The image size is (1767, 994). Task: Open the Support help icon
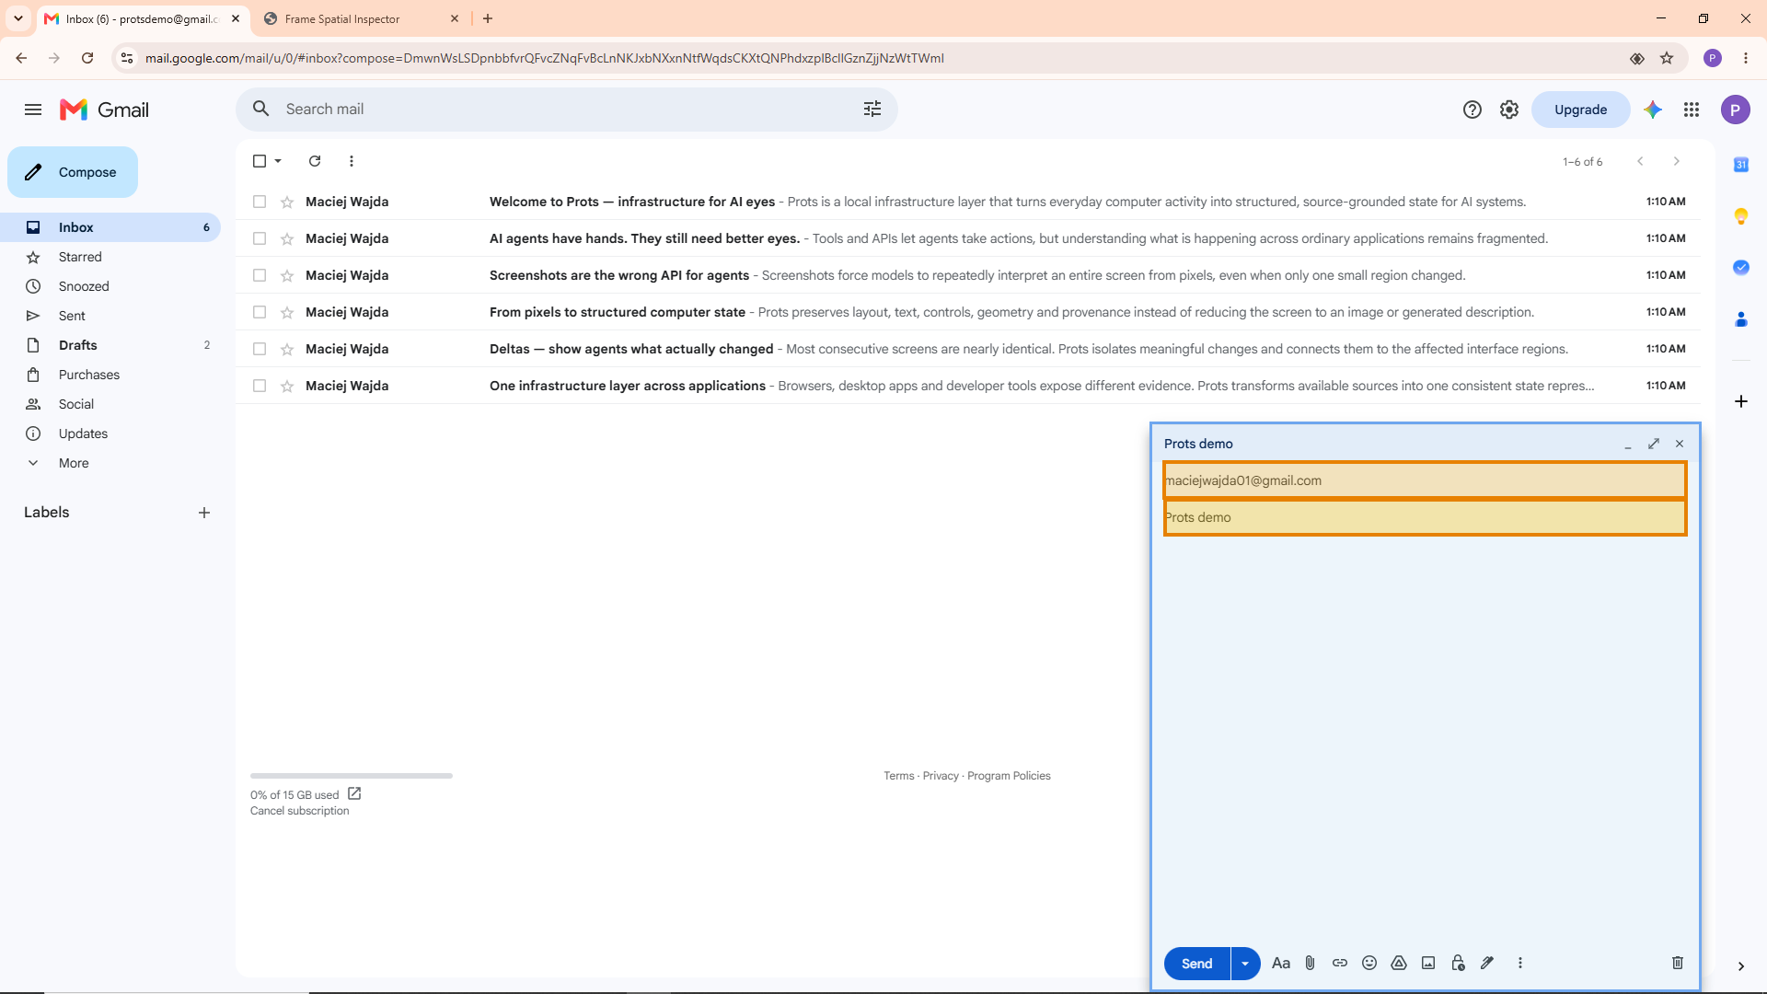pyautogui.click(x=1472, y=110)
